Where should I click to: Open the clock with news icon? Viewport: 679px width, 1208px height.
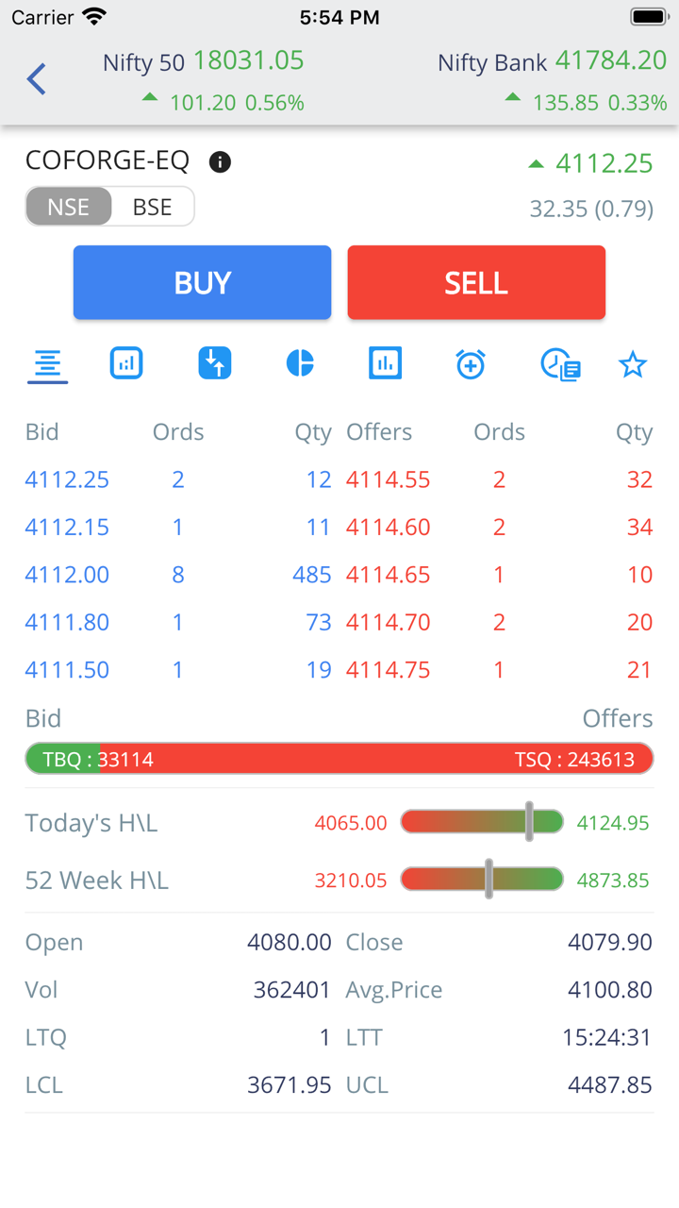[x=560, y=364]
